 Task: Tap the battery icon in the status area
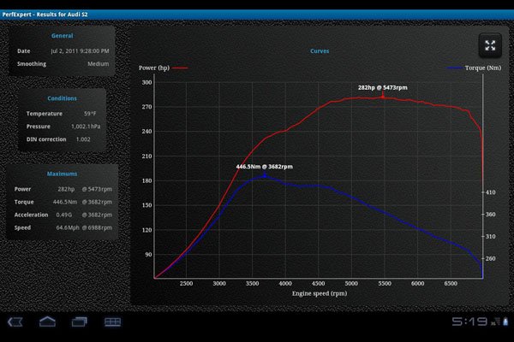505,321
